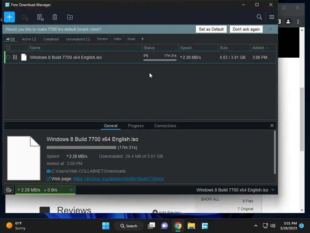Select the Music filter tab
Screen dimensions: 310x233
131,39
